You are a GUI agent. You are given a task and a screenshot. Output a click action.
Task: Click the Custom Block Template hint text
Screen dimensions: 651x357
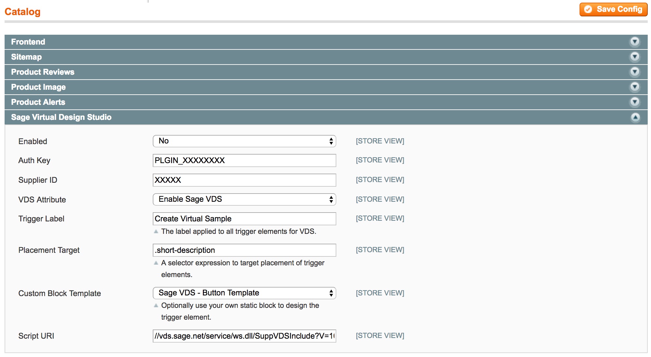[x=240, y=311]
